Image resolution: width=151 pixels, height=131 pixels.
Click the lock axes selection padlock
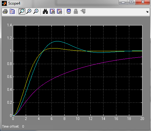pos(76,11)
